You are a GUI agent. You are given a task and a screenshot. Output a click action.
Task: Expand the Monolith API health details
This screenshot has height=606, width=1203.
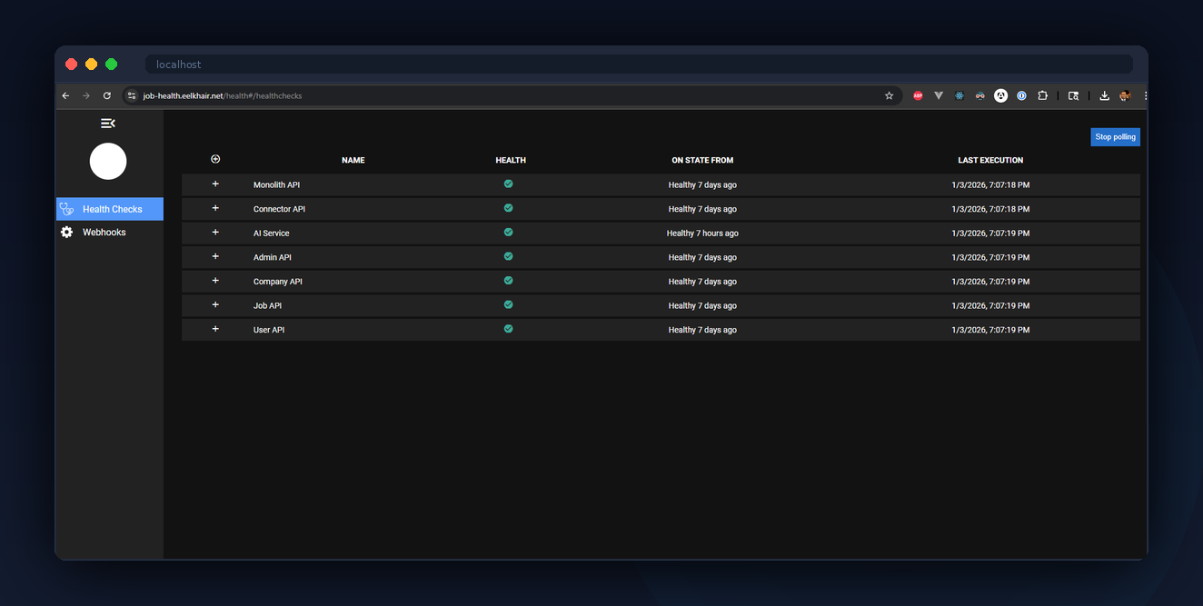click(215, 184)
